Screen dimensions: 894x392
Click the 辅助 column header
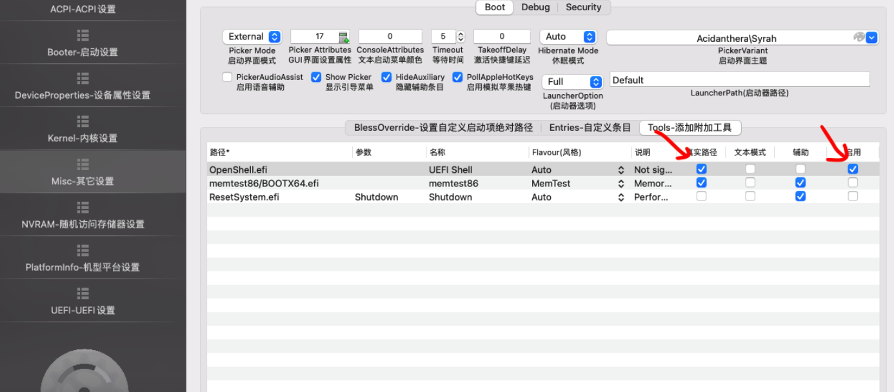coord(800,152)
